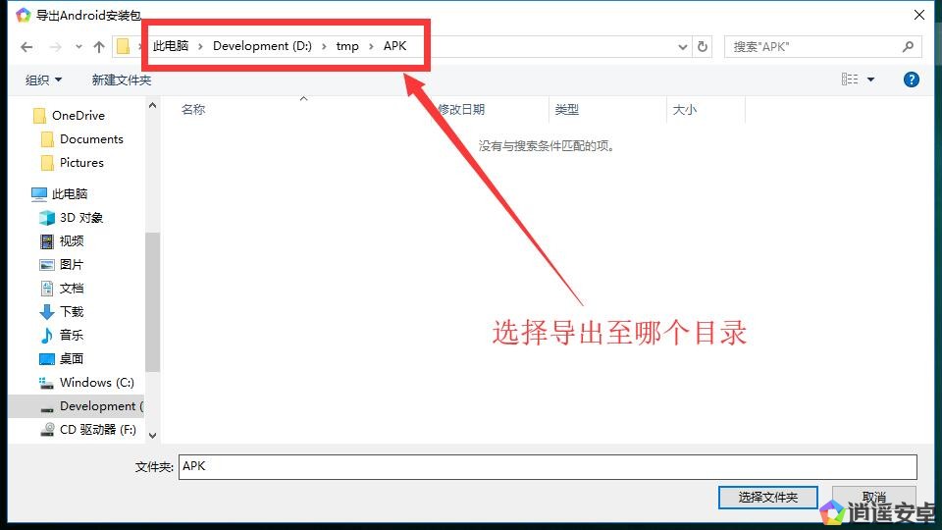Click the back navigation arrow
942x530 pixels.
point(26,47)
